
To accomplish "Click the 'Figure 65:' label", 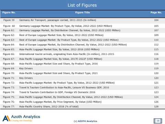I will coord(9,50).
